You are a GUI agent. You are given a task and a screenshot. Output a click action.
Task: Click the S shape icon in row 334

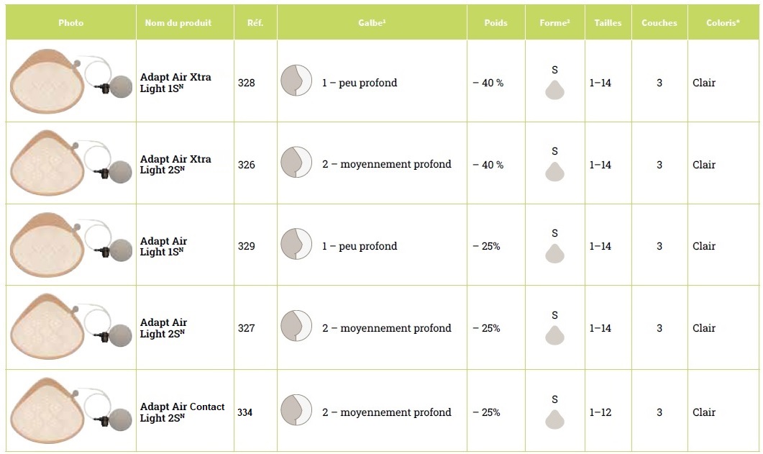coord(554,419)
